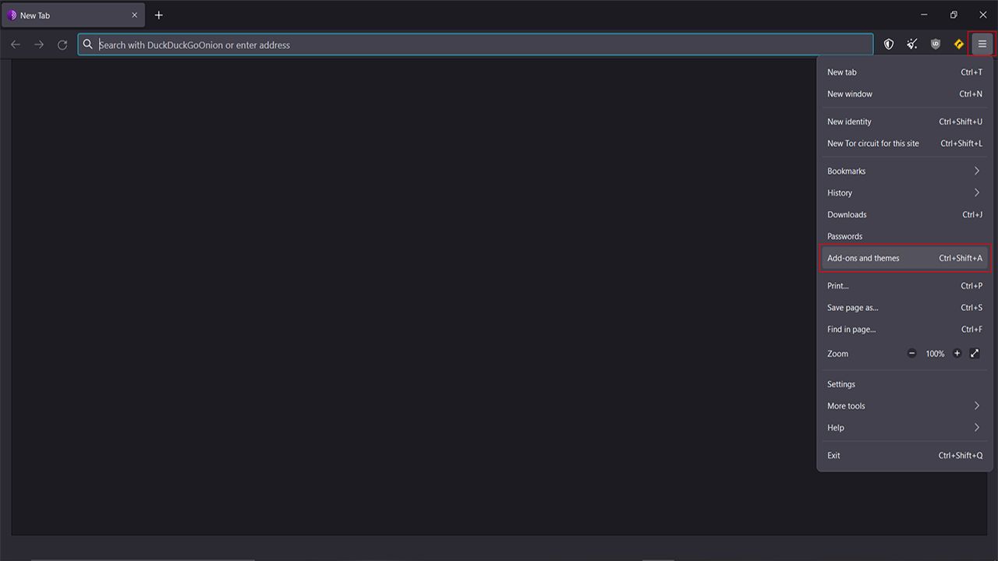Close the hamburger application menu button
The image size is (998, 561).
(982, 44)
